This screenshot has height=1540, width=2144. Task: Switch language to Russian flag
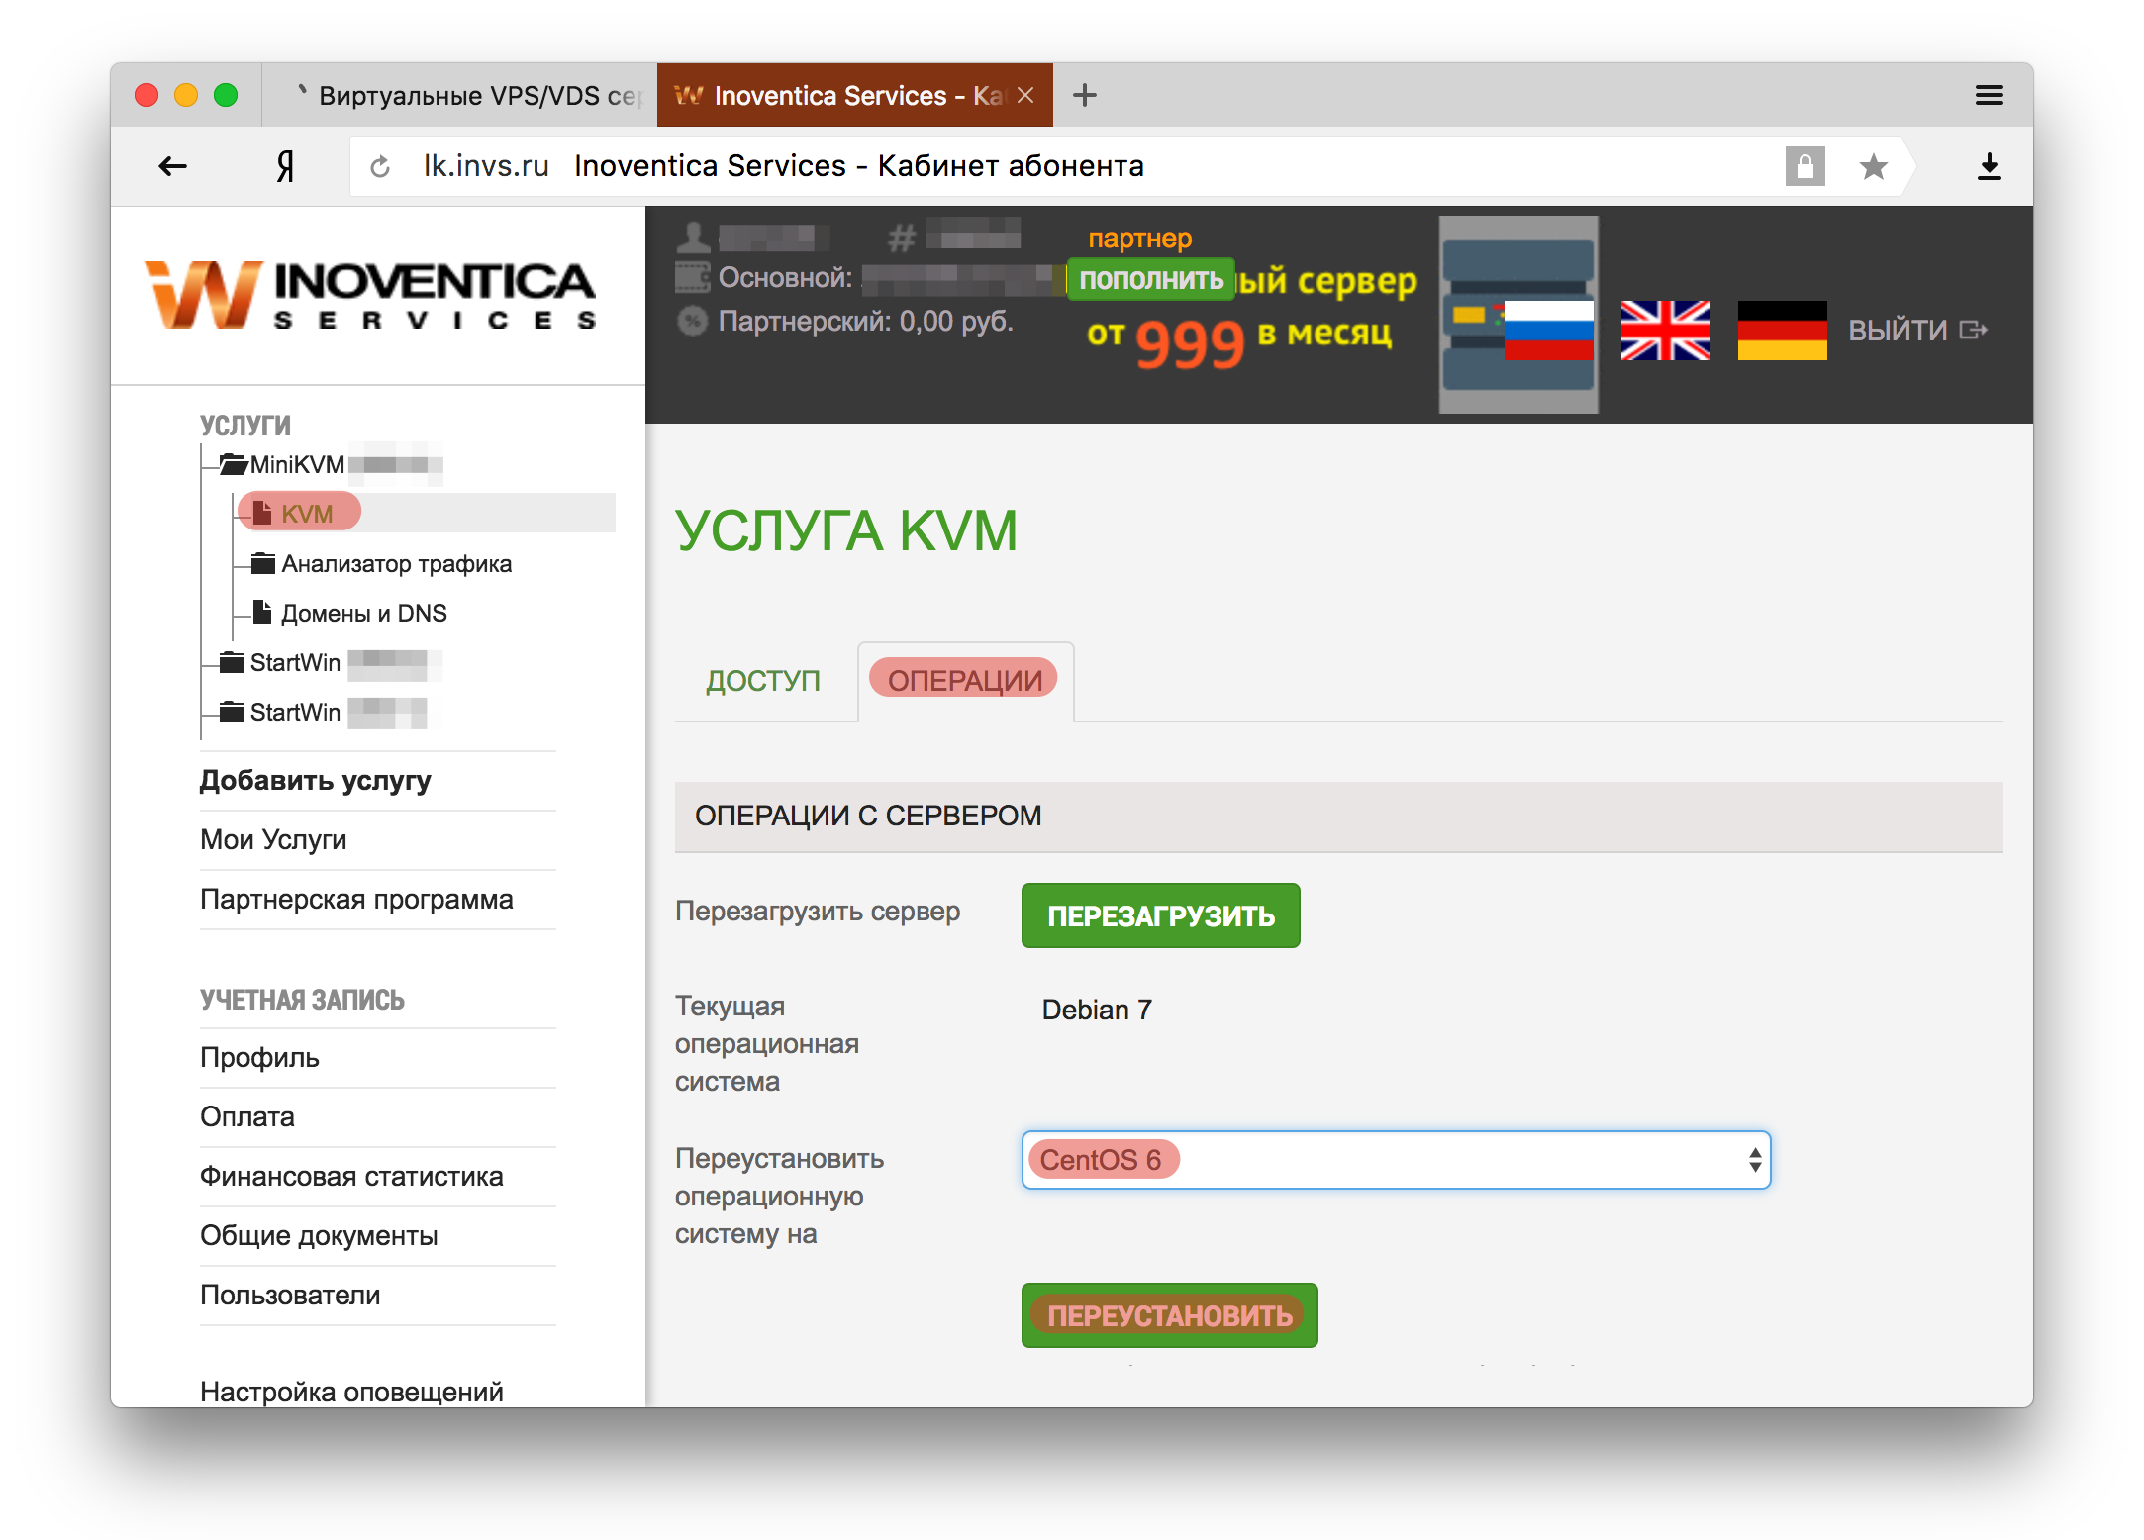(1548, 331)
